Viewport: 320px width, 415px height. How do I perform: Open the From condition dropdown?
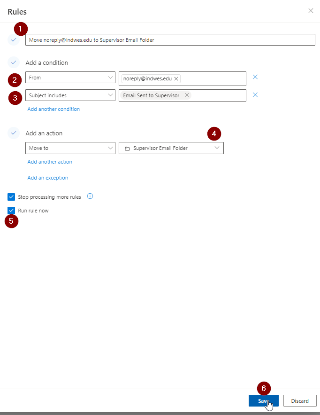click(70, 77)
